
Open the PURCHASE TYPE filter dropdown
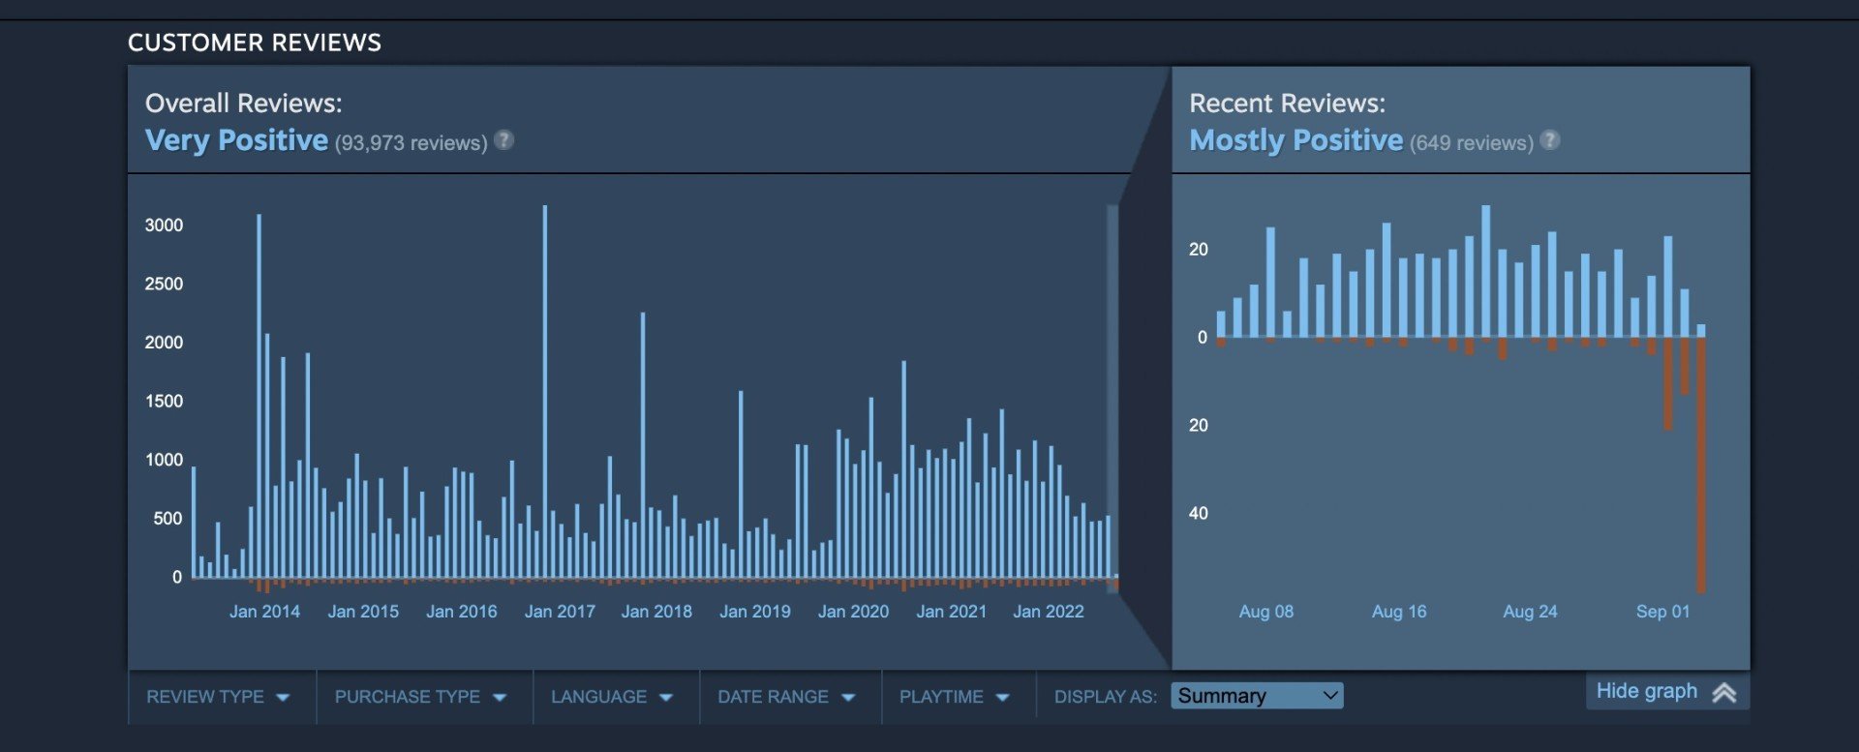(420, 697)
